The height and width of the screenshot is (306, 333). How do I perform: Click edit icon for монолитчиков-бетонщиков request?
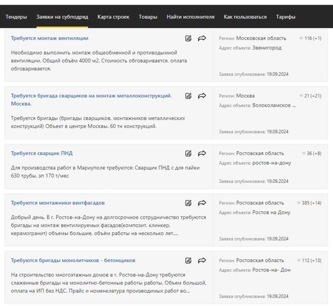point(188,260)
